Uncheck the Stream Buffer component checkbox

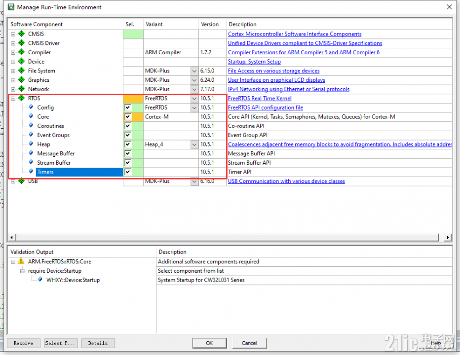click(x=128, y=162)
